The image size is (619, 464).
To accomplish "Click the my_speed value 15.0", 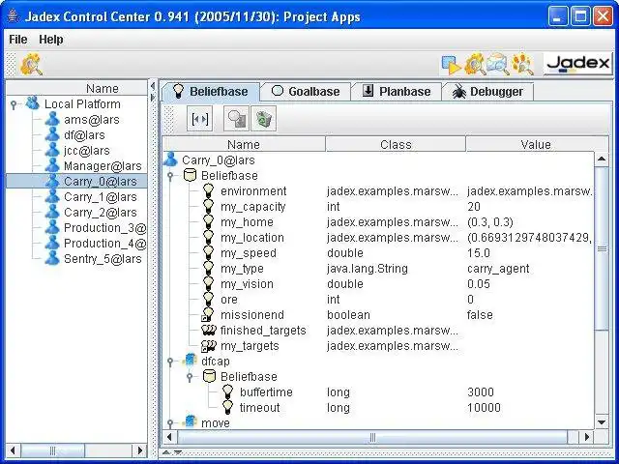I will [479, 253].
